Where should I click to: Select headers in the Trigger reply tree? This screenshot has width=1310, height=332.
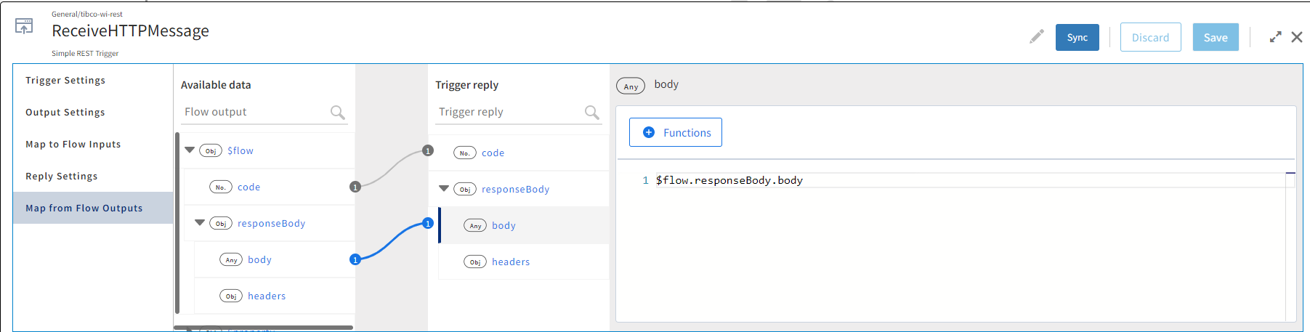511,262
